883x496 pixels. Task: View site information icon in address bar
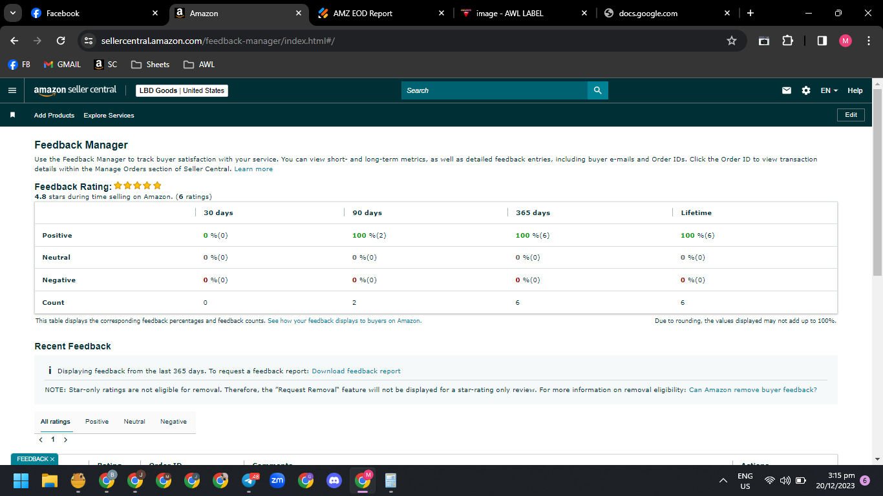click(89, 41)
